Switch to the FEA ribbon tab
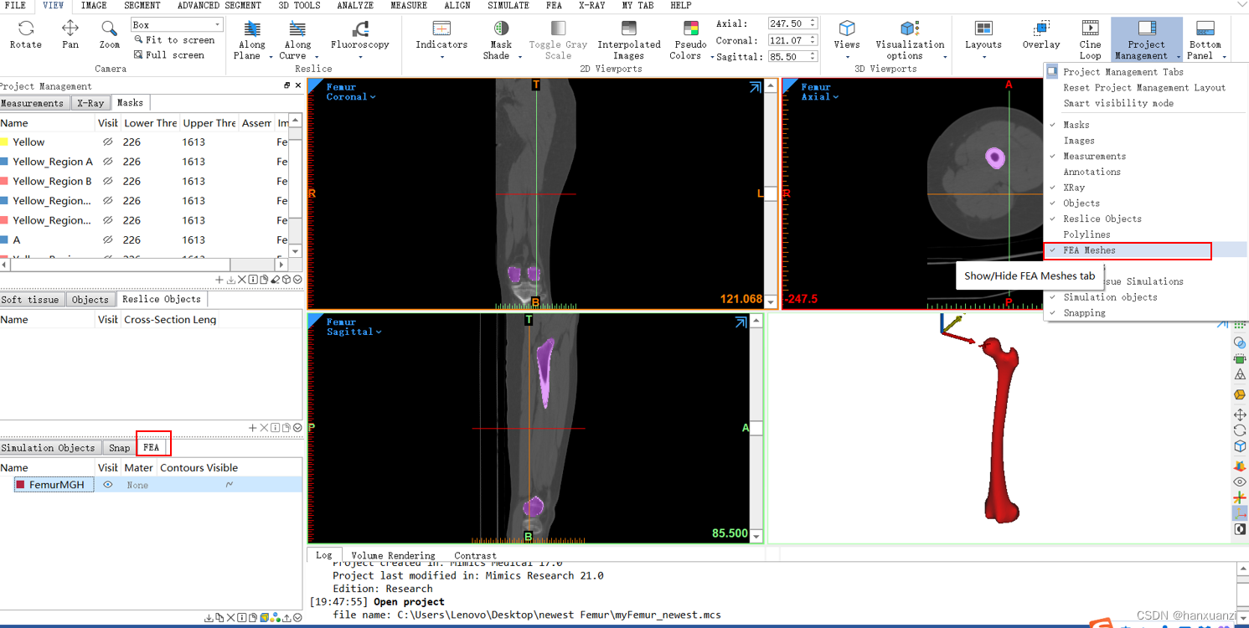 (x=554, y=5)
